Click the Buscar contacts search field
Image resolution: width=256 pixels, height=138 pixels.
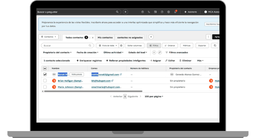click(67, 46)
